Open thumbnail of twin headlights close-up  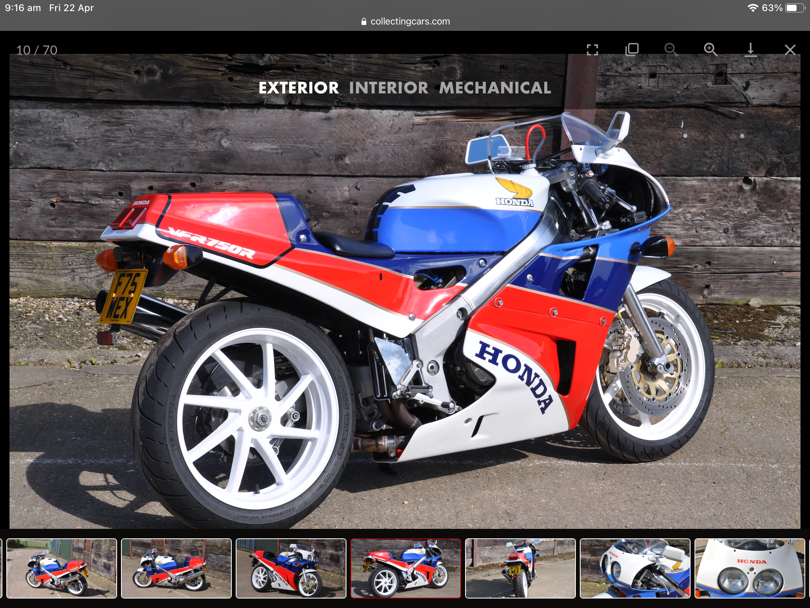tap(750, 568)
